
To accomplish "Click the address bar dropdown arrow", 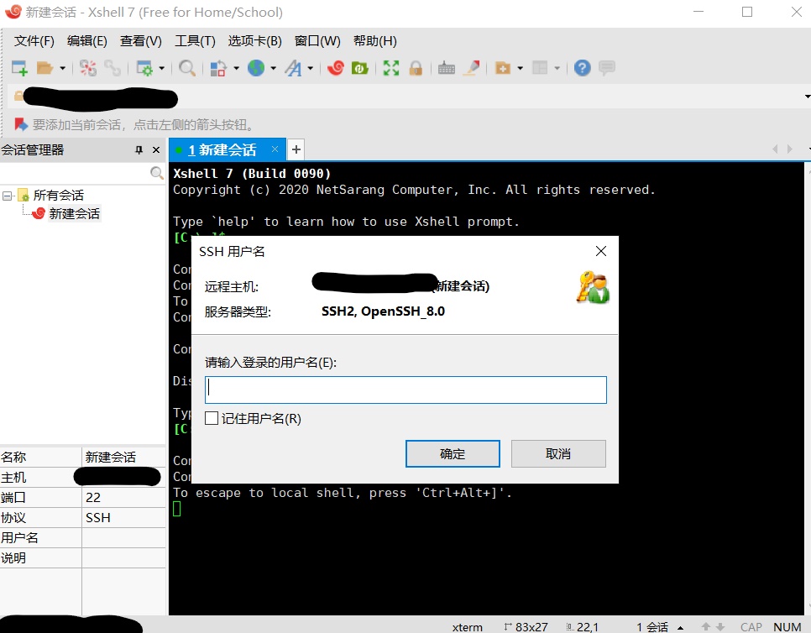I will pyautogui.click(x=807, y=97).
